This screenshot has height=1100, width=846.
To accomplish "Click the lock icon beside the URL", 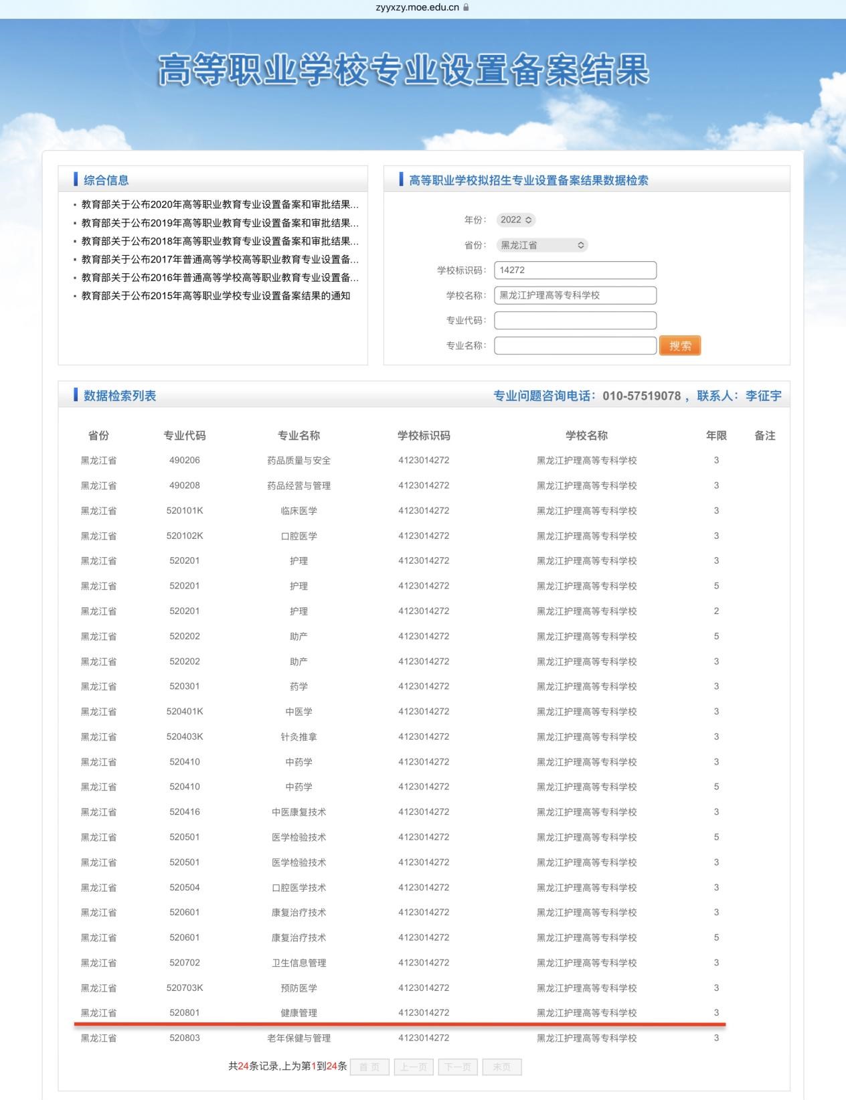I will coord(466,7).
